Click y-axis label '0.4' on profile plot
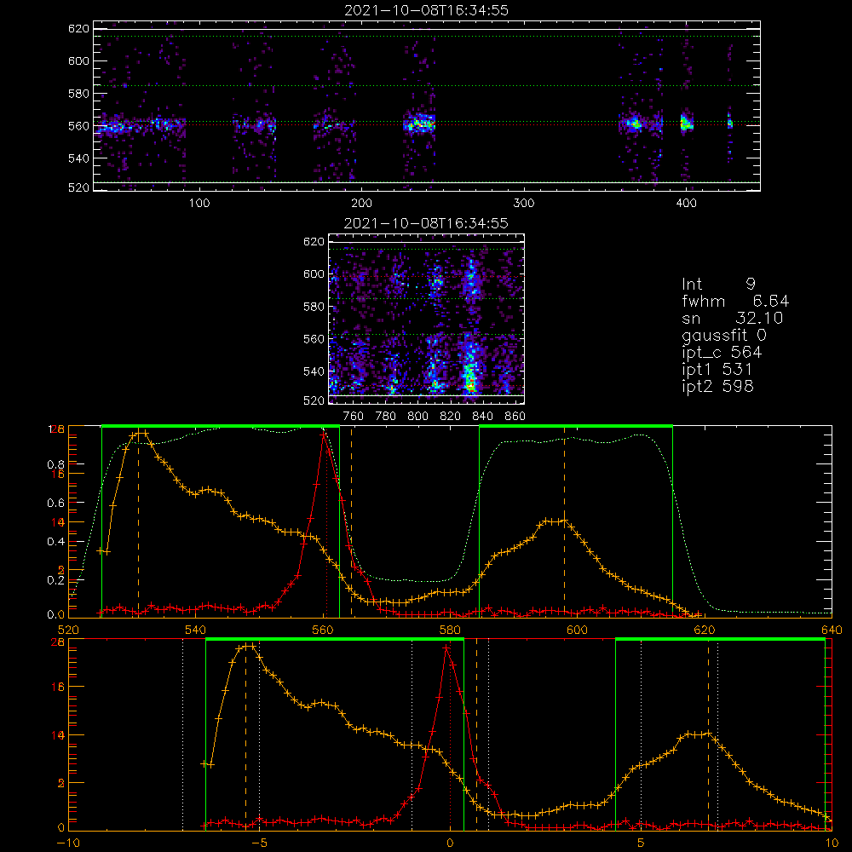 pos(55,541)
